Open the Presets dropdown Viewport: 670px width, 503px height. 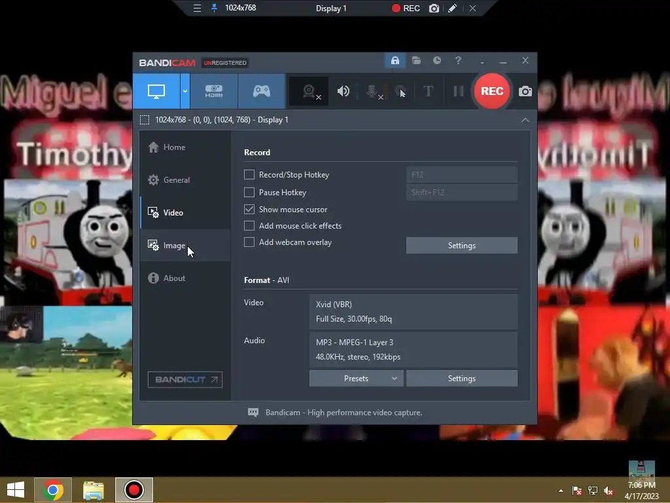click(x=356, y=379)
